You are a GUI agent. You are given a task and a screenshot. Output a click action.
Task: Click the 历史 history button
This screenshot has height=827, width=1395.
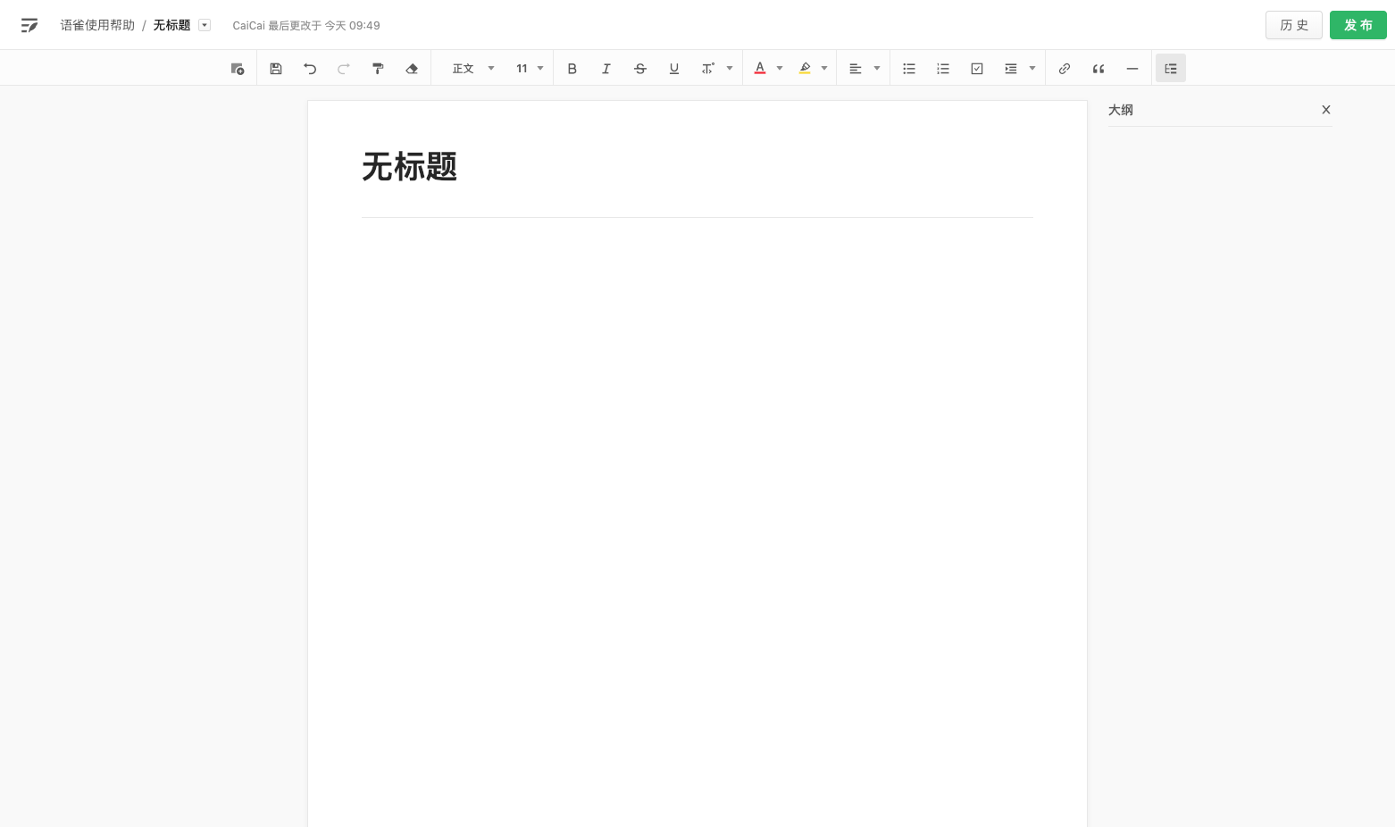tap(1293, 25)
